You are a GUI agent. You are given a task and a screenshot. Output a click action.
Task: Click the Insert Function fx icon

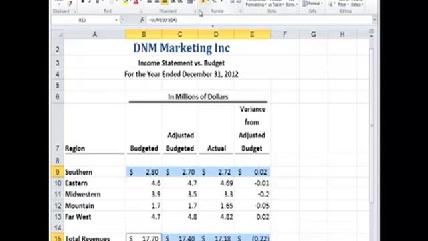pyautogui.click(x=142, y=20)
